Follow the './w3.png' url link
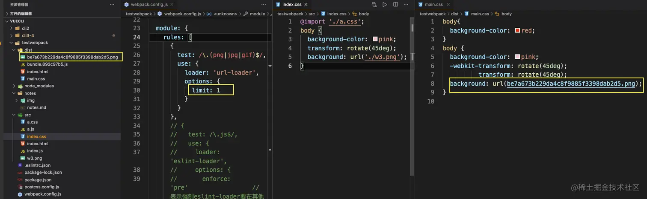 pyautogui.click(x=383, y=57)
